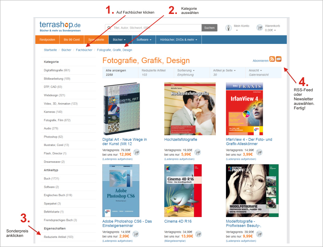Select Dreamweaver (2) category
Screen dimensions: 323x247
click(54, 162)
